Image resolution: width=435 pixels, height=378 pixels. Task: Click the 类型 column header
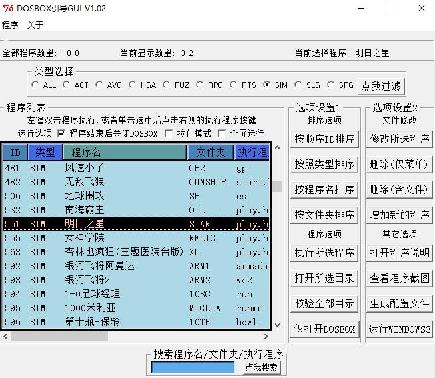(x=45, y=152)
